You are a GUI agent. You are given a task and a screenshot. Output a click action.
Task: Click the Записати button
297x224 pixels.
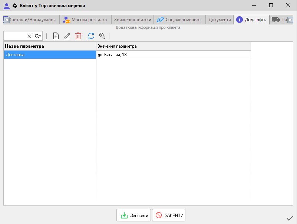coord(134,215)
